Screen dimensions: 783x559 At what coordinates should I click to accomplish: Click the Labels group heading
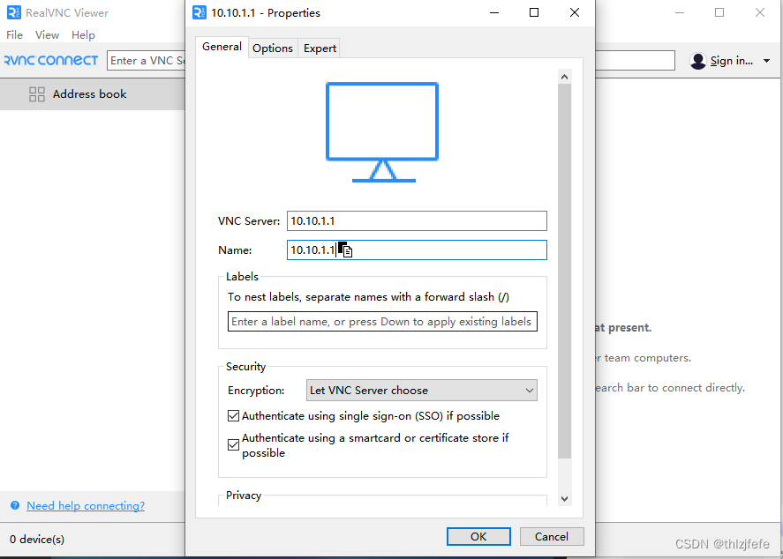pos(242,277)
